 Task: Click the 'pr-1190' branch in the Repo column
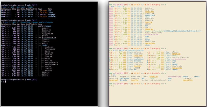[x=43, y=11]
